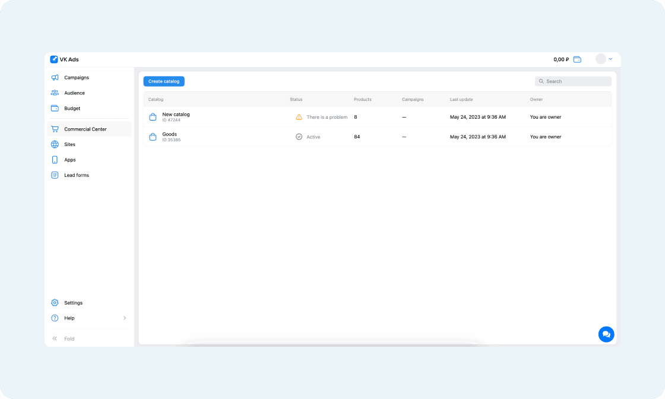Open the profile avatar dropdown
The width and height of the screenshot is (665, 399).
601,59
